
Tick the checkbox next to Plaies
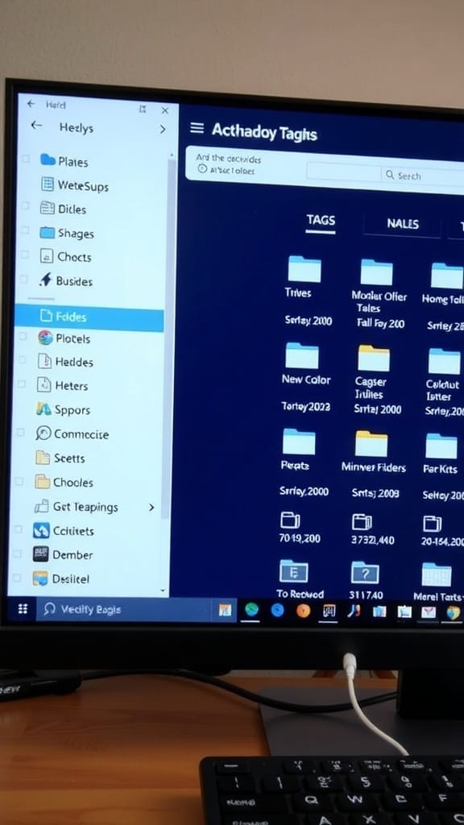(27, 159)
